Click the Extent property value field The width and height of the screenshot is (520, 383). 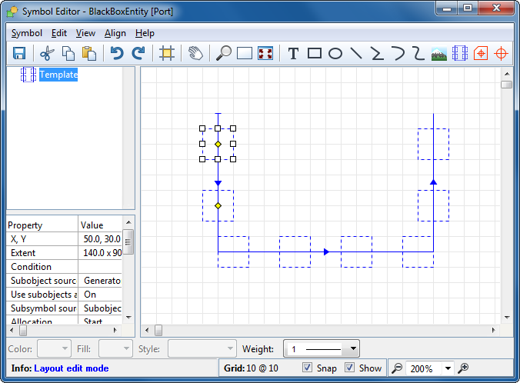(x=101, y=253)
